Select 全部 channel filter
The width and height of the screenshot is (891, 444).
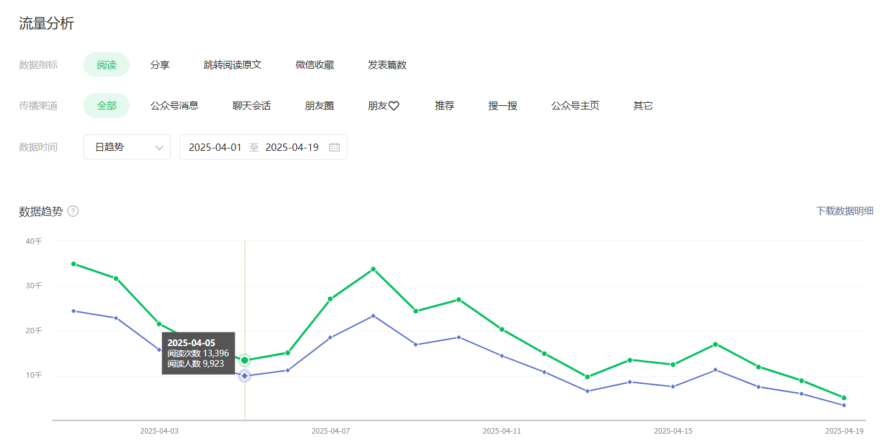coord(106,105)
